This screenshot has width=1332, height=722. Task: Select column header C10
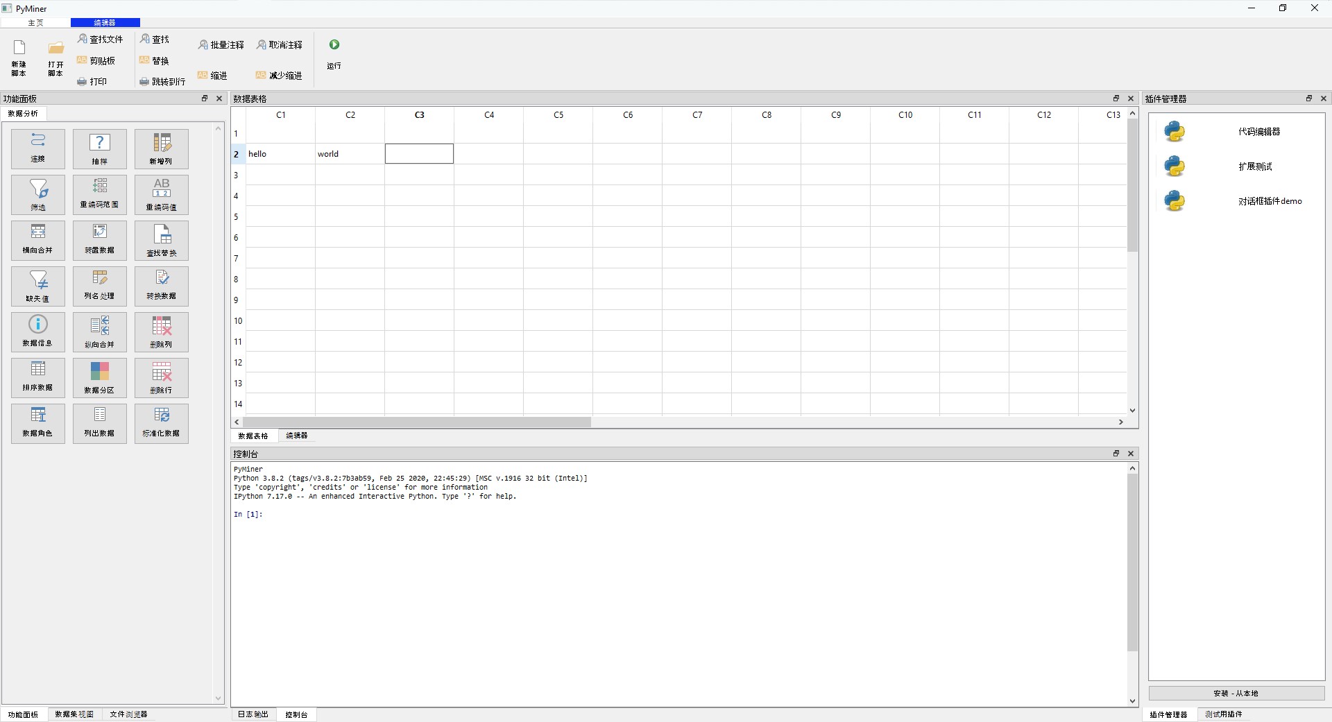905,115
